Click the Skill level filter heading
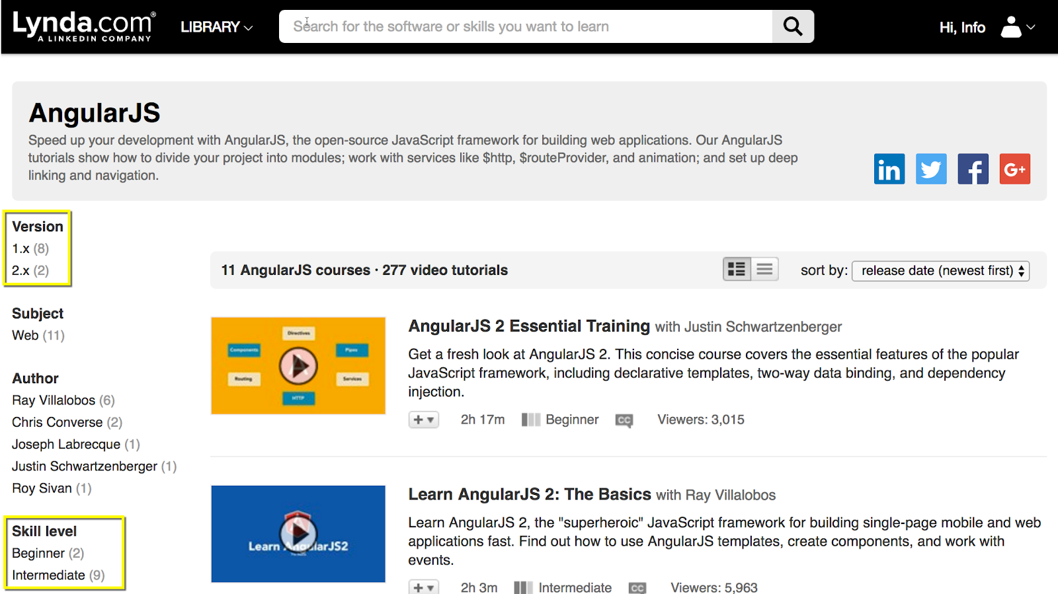 point(44,531)
